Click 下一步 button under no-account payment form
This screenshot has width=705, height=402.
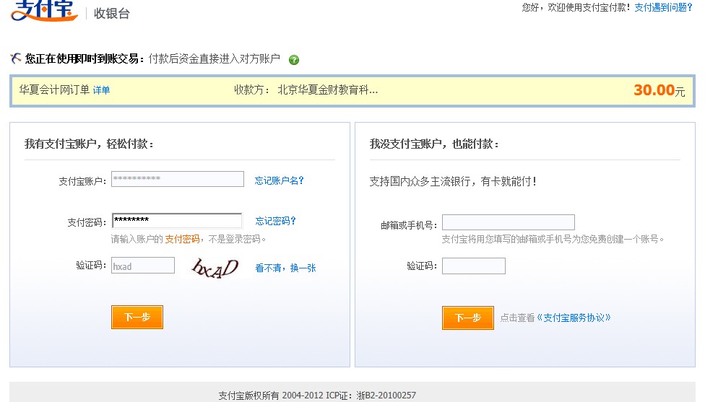tap(468, 318)
